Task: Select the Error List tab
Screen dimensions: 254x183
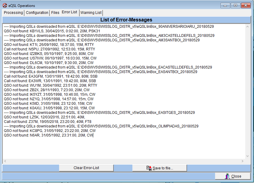Action: tap(69, 12)
